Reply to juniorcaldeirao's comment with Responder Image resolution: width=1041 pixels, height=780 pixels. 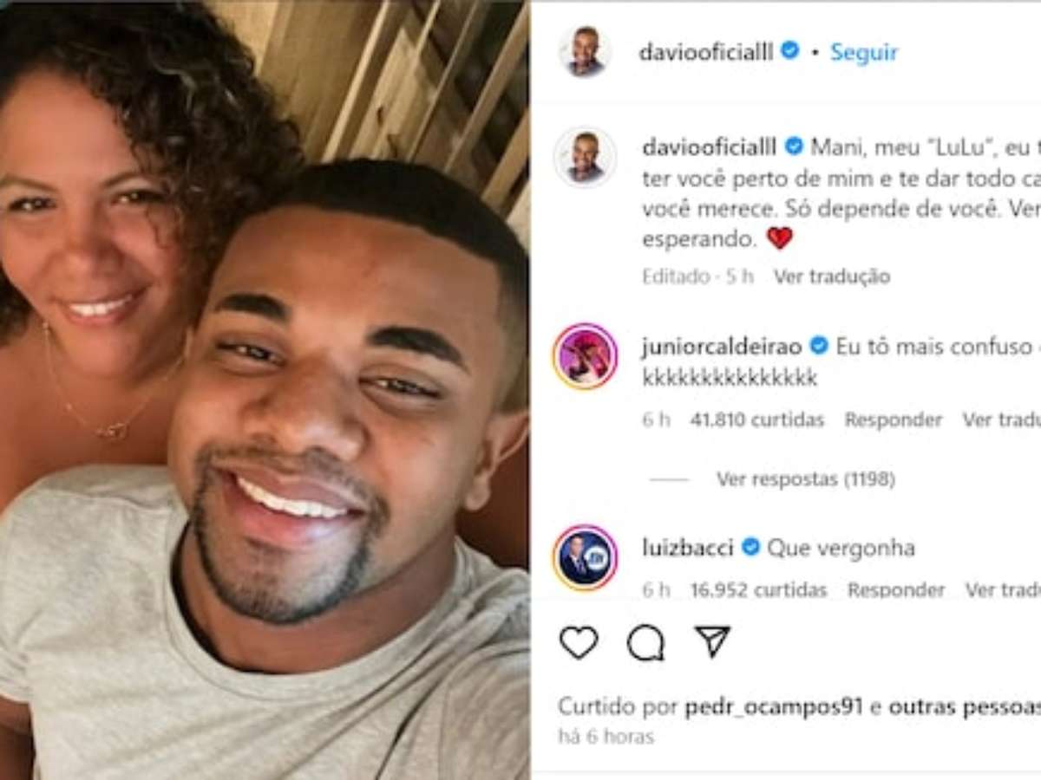894,420
